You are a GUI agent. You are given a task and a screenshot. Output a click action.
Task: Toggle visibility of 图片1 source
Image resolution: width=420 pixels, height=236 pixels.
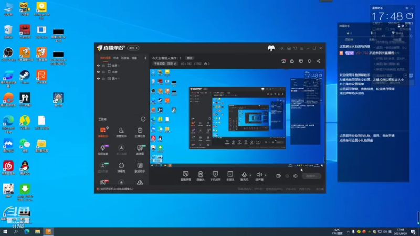pyautogui.click(x=98, y=78)
